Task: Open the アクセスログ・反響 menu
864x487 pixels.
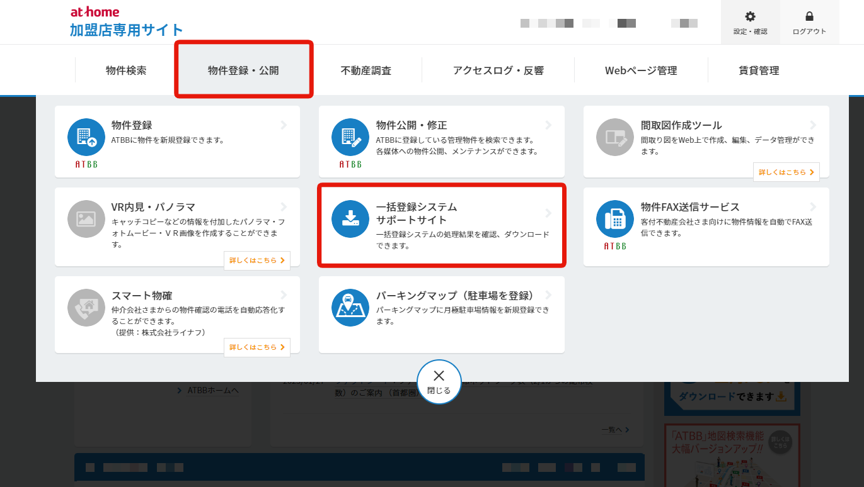Action: click(498, 70)
